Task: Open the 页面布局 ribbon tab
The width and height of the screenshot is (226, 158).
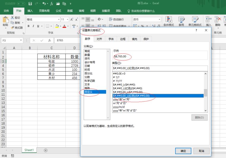Action: tap(44, 11)
